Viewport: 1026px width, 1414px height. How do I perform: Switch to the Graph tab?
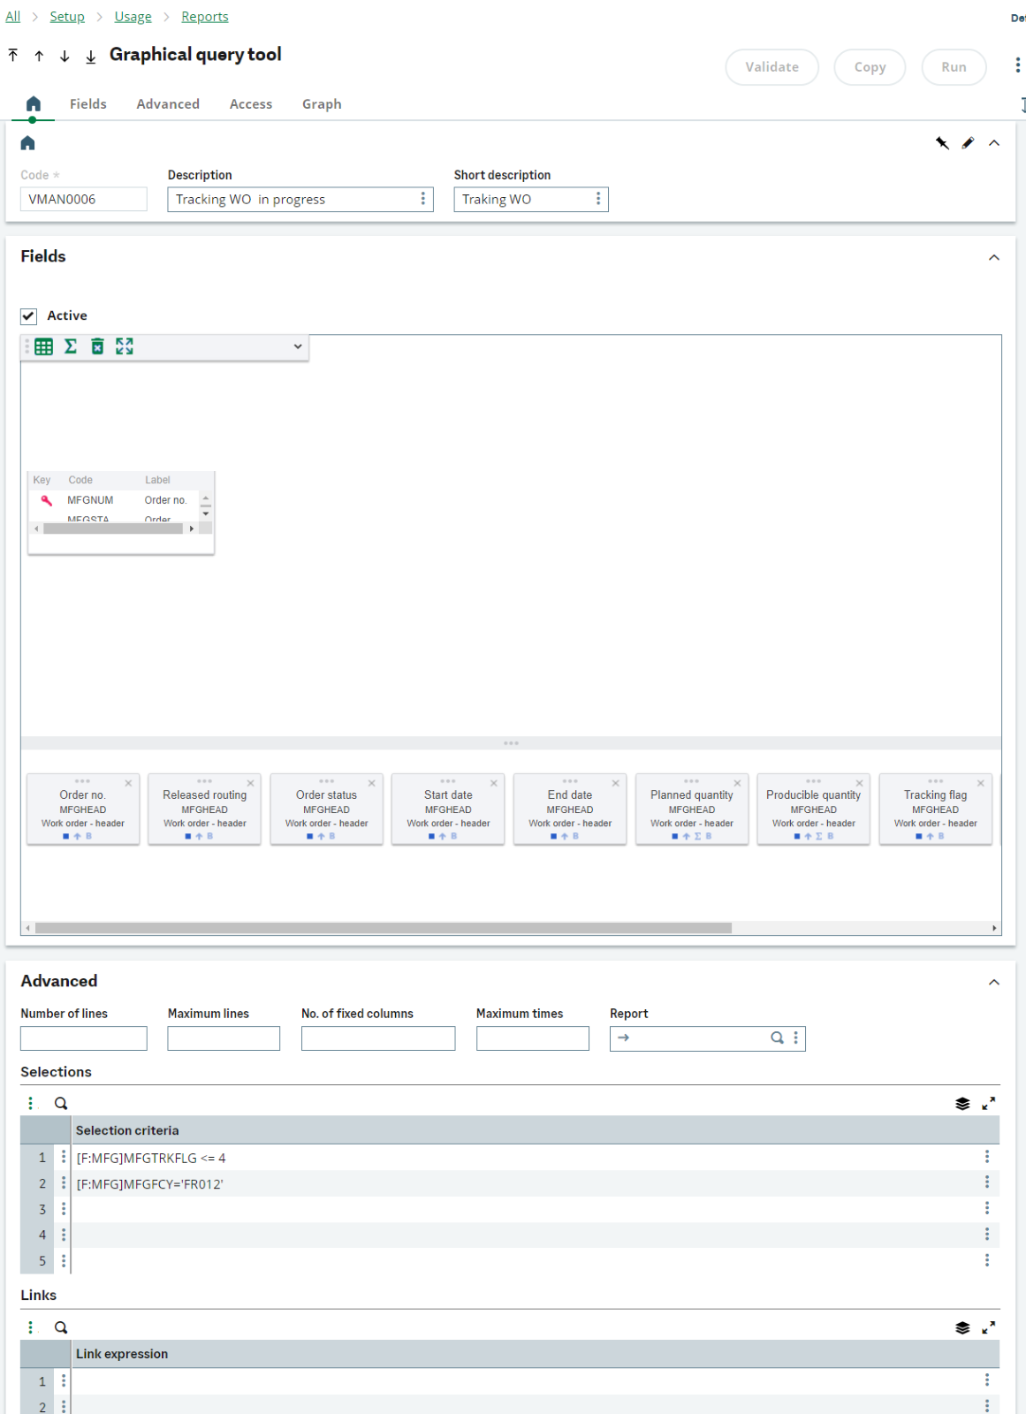tap(322, 104)
